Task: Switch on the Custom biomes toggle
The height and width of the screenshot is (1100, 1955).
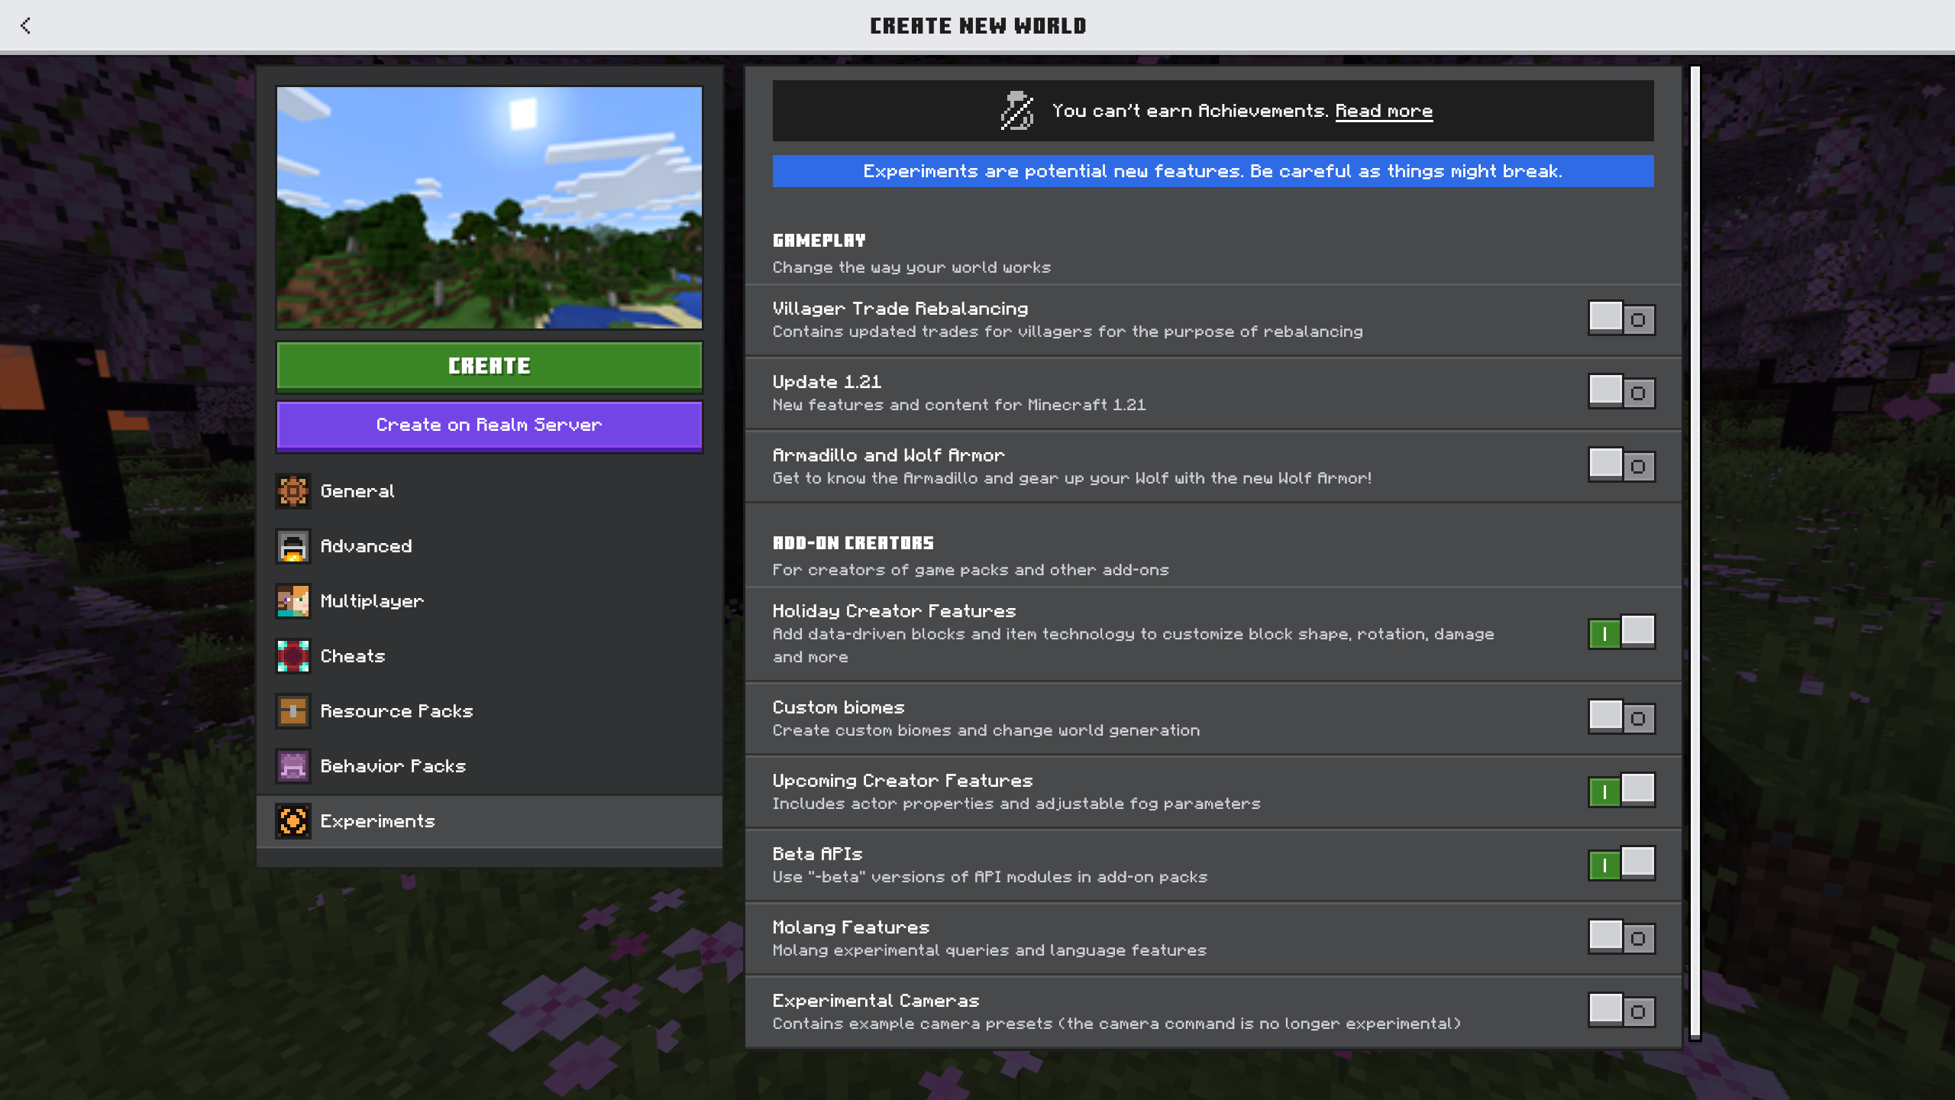Action: (x=1621, y=717)
